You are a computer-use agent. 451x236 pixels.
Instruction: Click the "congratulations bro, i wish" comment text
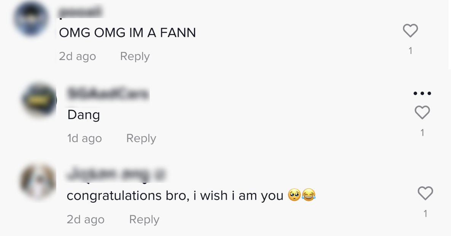tap(175, 195)
